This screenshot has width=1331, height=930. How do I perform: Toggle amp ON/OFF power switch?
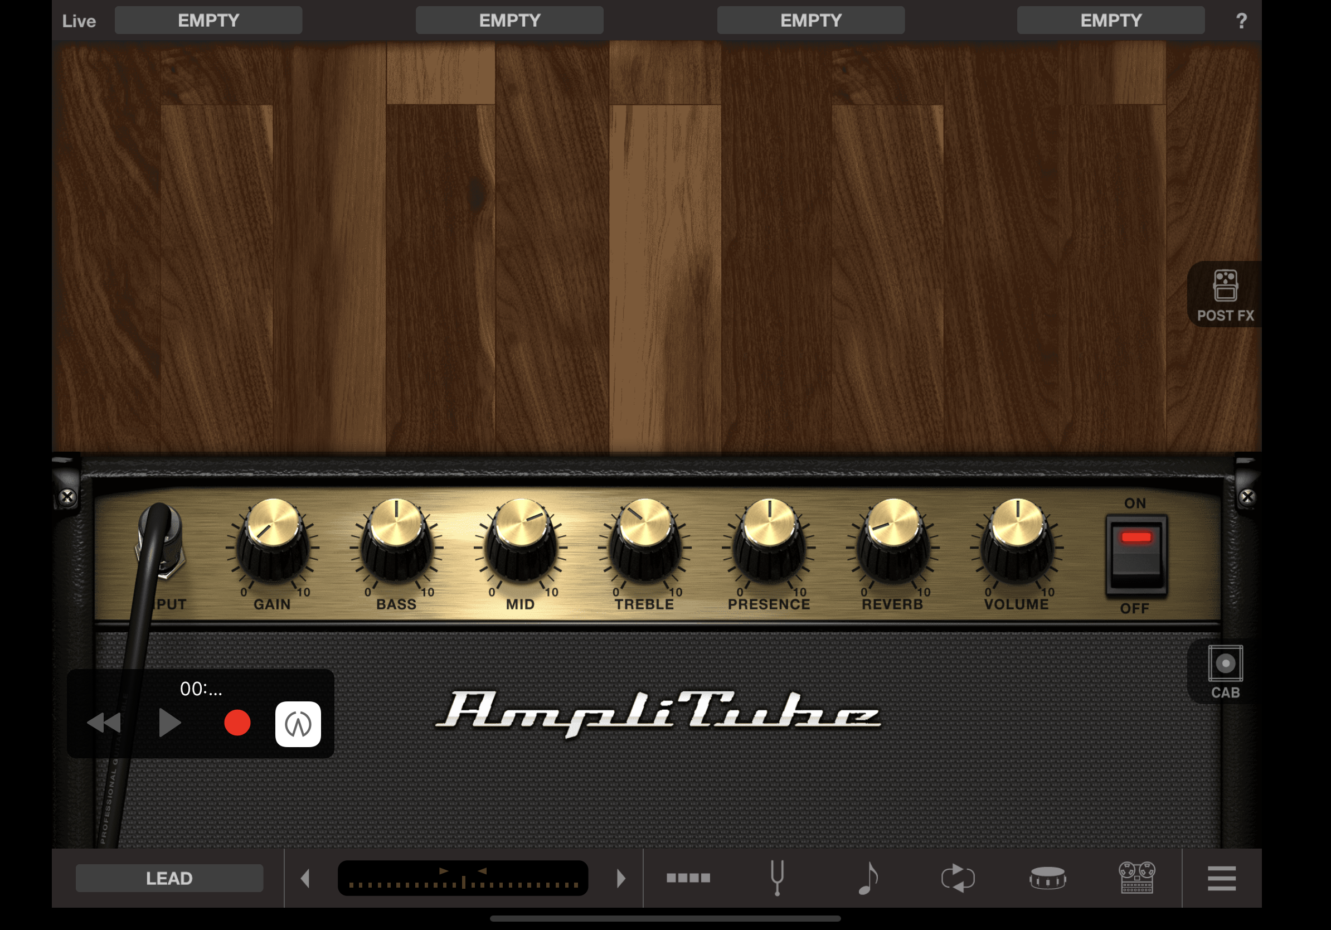tap(1136, 555)
